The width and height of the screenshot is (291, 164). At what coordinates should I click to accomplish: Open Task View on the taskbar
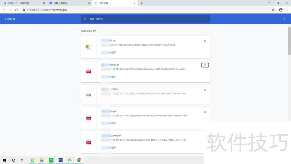tap(23, 160)
